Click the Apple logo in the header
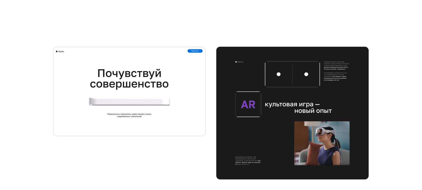Image resolution: width=422 pixels, height=190 pixels. click(x=60, y=52)
